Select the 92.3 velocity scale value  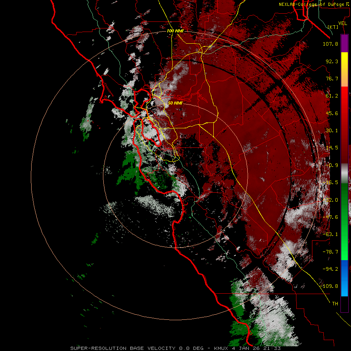(x=332, y=61)
